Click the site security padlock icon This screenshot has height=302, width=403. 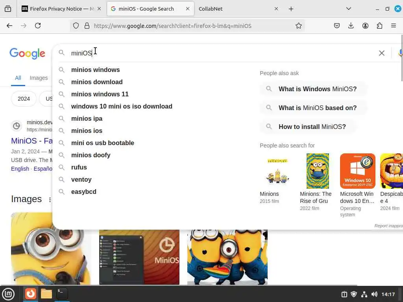[x=87, y=26]
